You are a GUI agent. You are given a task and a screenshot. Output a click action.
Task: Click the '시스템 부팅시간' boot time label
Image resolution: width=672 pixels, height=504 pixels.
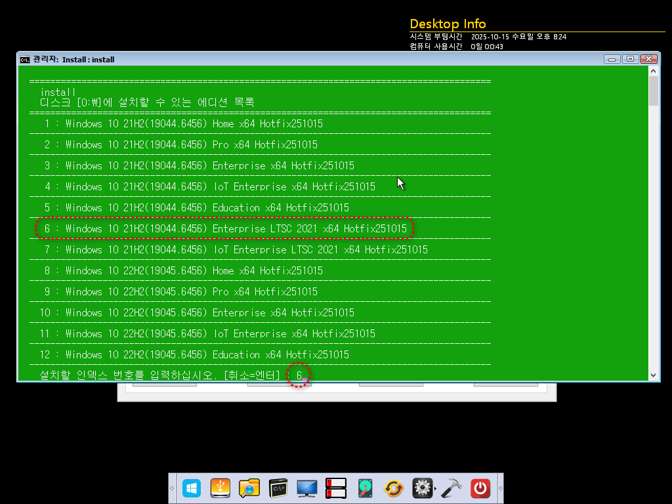coord(436,37)
